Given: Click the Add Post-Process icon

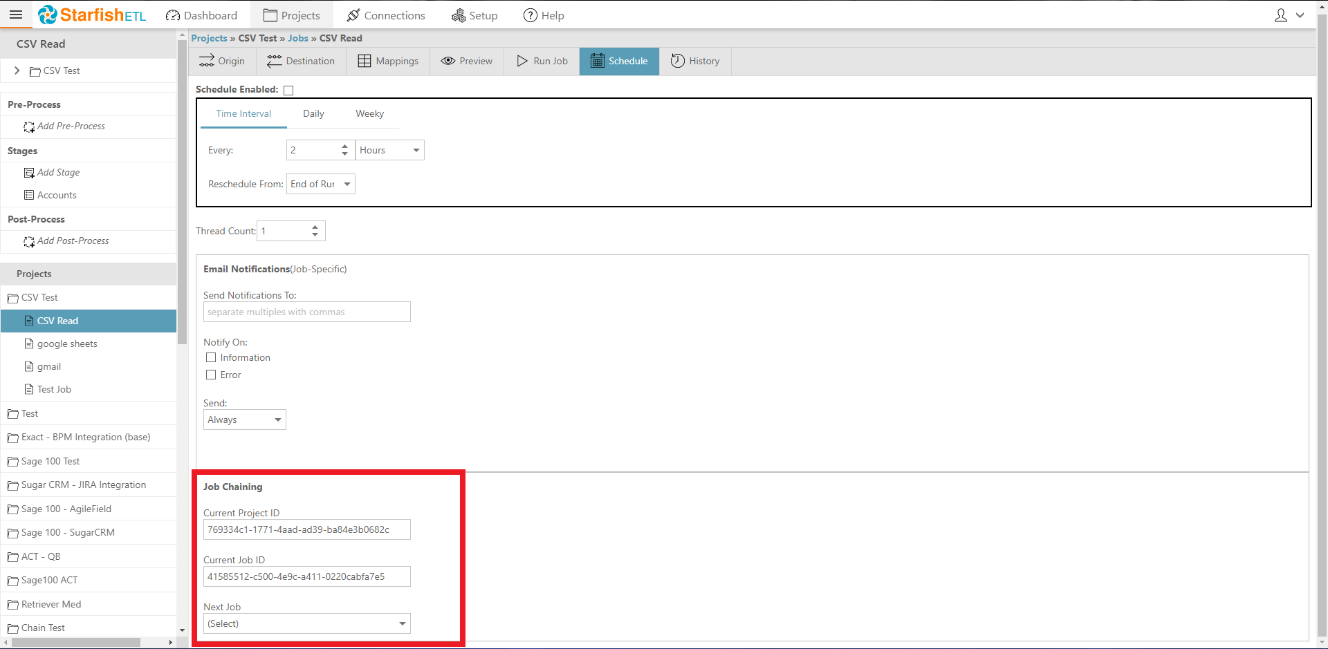Looking at the screenshot, I should point(29,241).
